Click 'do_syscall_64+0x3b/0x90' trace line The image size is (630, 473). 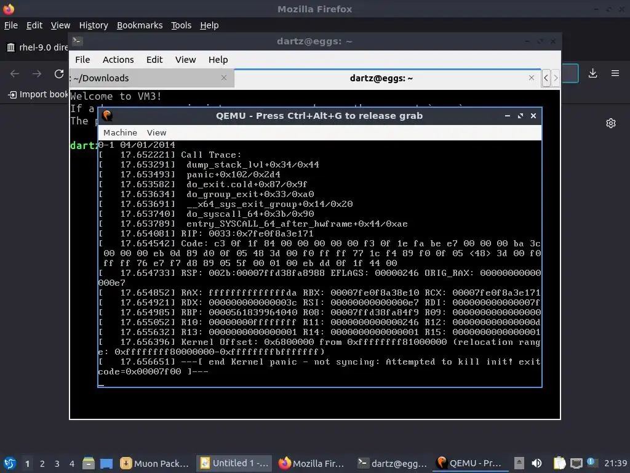pyautogui.click(x=250, y=214)
